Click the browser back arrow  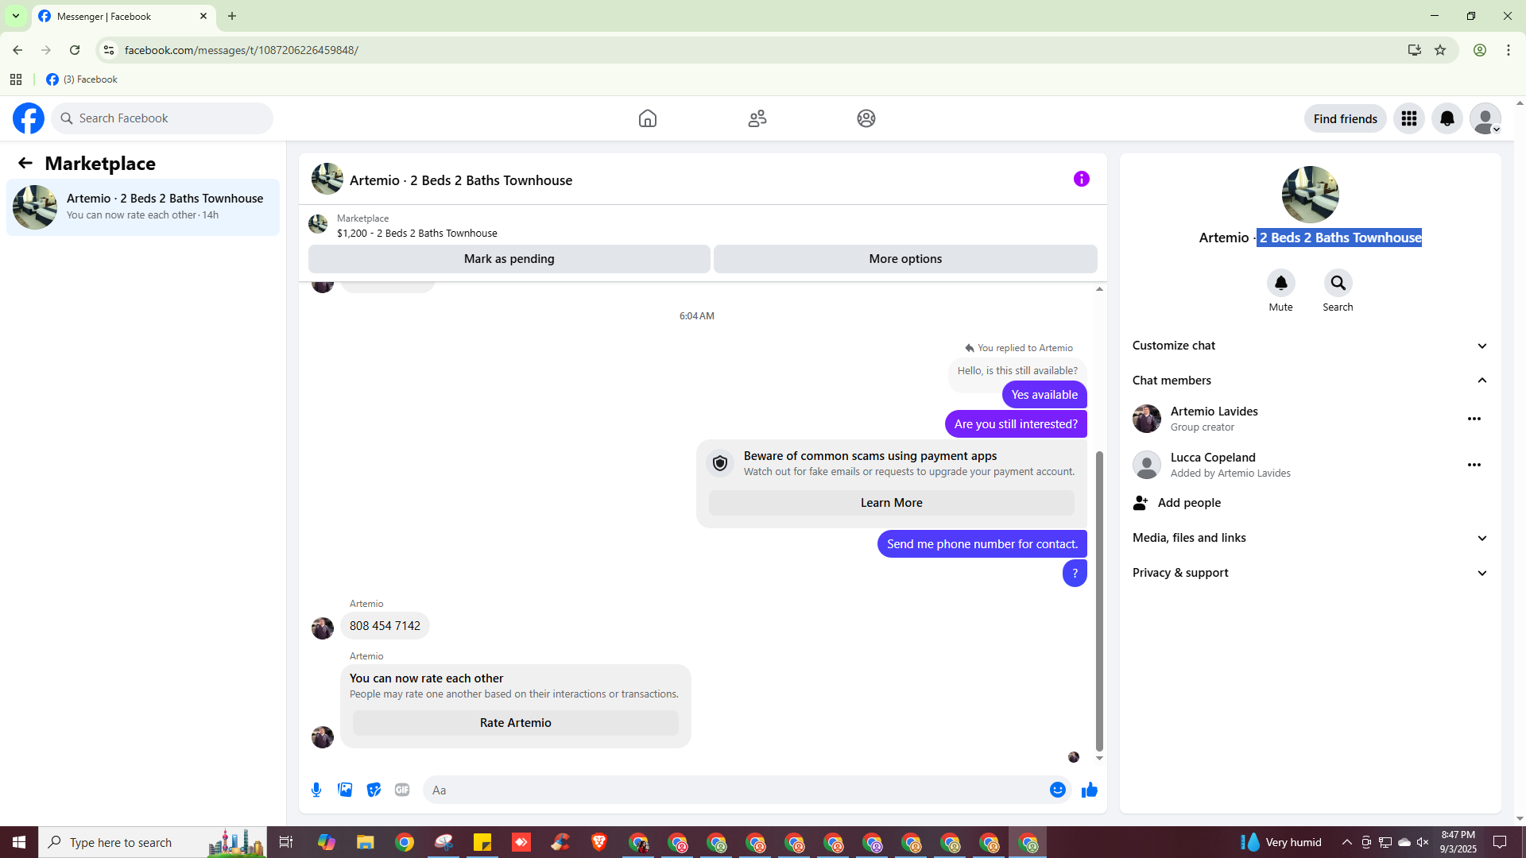point(17,50)
